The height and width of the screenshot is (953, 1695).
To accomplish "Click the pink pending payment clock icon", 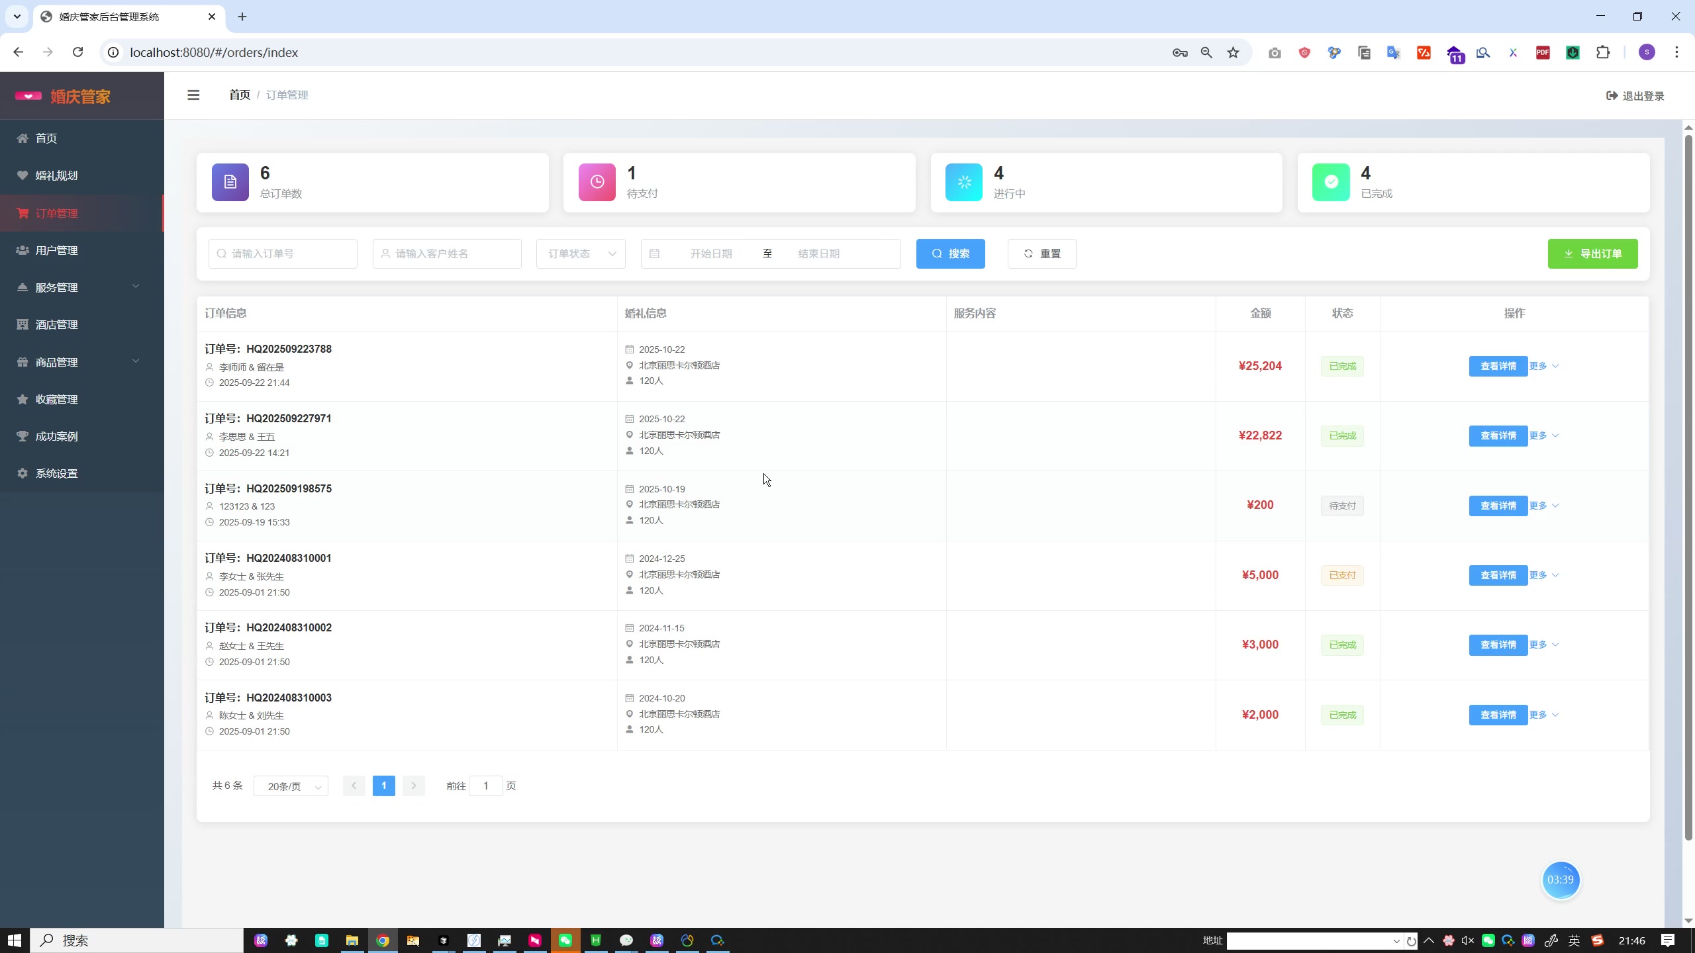I will (597, 182).
